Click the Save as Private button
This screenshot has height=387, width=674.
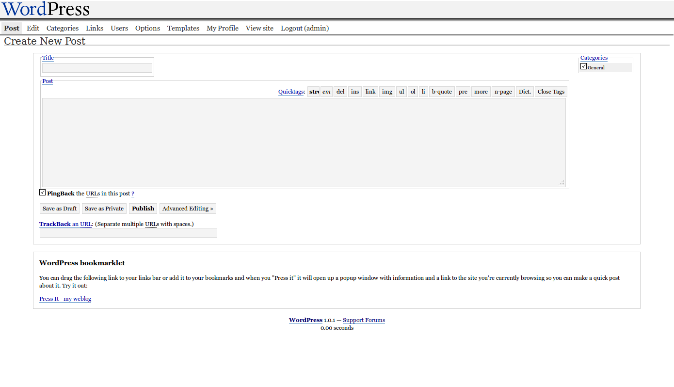[104, 209]
